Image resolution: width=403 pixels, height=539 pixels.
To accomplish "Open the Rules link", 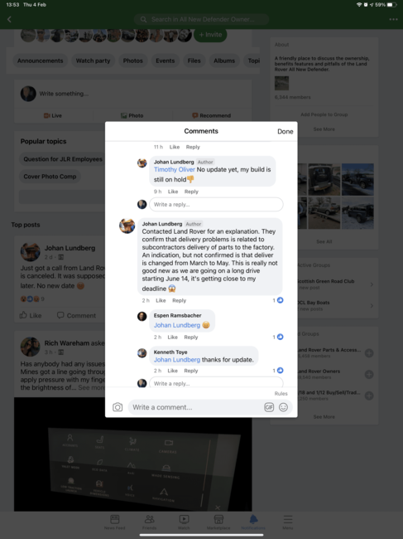I will [281, 394].
